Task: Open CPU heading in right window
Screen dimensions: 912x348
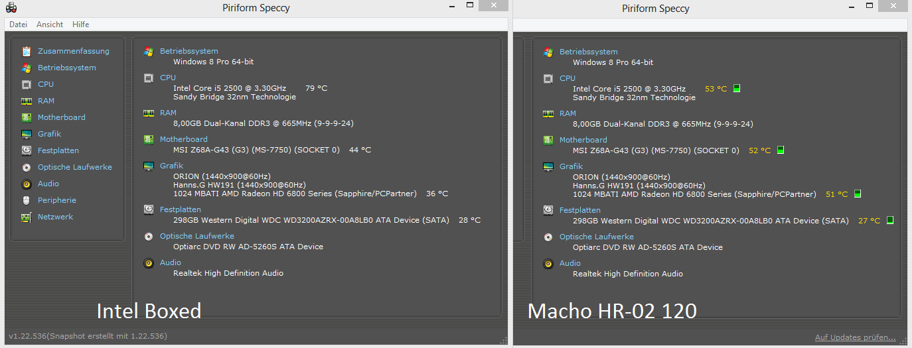Action: tap(568, 78)
